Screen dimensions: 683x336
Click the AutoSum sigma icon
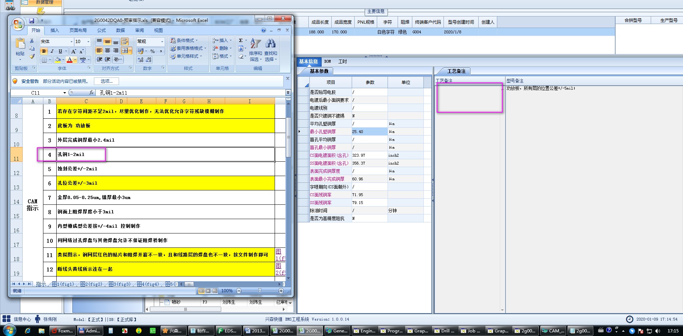(241, 41)
